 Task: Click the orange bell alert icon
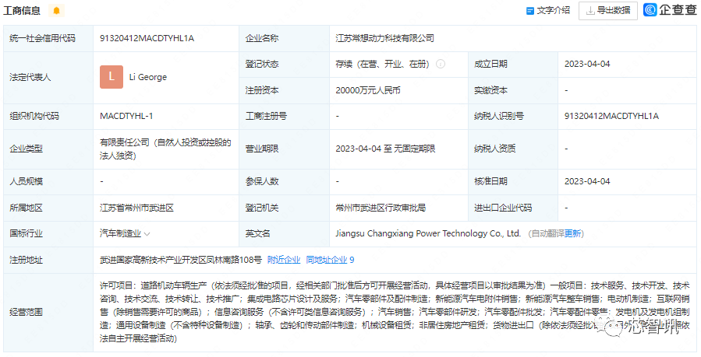(56, 11)
